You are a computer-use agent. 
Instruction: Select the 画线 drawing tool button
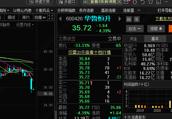(x=11, y=17)
